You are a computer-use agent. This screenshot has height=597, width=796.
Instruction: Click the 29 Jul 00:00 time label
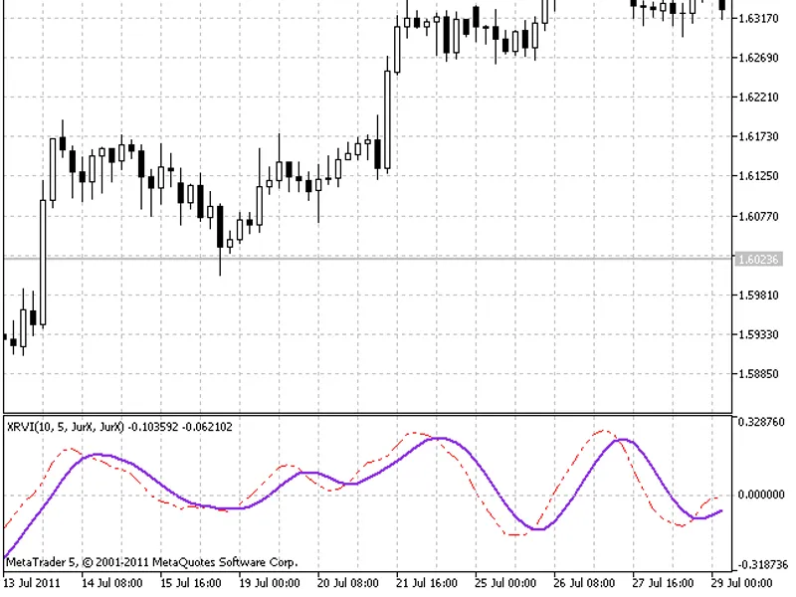[741, 583]
